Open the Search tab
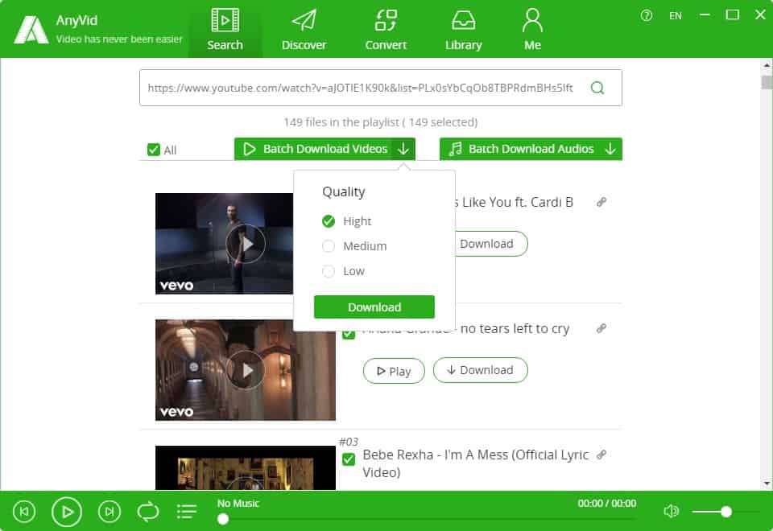 coord(225,30)
